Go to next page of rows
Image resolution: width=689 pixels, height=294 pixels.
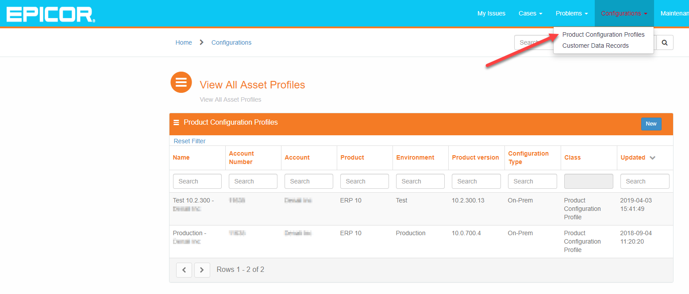[x=202, y=270]
